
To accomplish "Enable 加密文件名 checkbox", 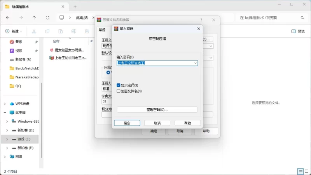I will [119, 91].
